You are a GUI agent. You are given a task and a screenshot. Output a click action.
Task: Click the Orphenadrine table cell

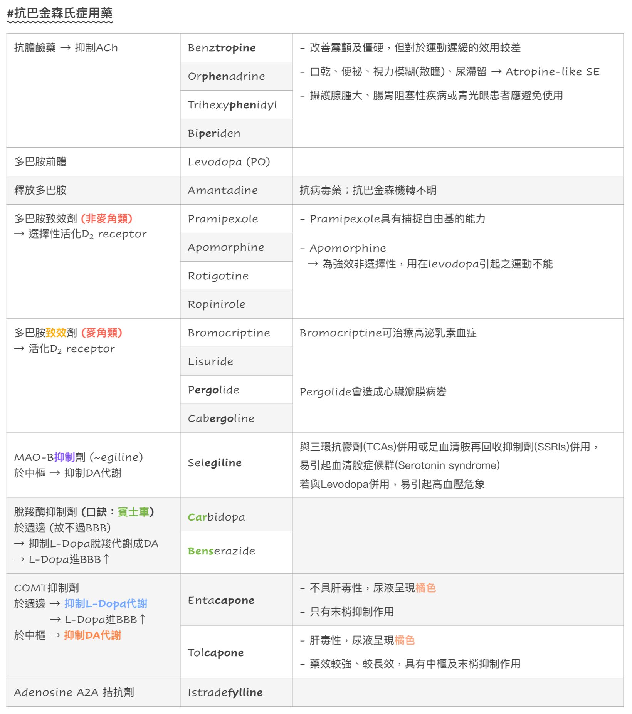click(226, 76)
